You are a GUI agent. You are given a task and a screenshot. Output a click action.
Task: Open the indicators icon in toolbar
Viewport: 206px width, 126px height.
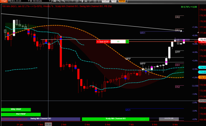(90, 1)
